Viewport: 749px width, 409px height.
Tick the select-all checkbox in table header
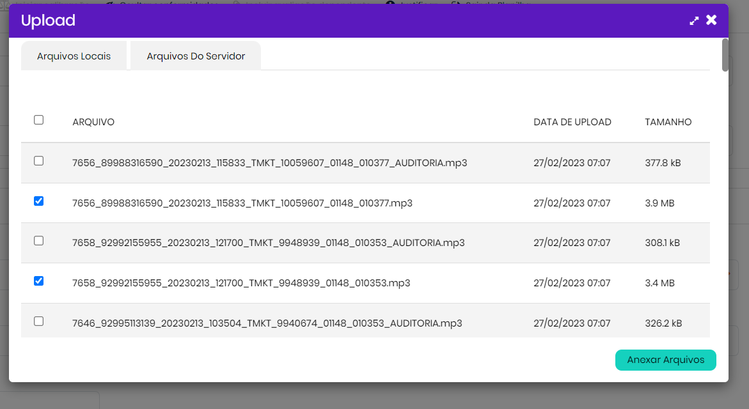[x=38, y=120]
